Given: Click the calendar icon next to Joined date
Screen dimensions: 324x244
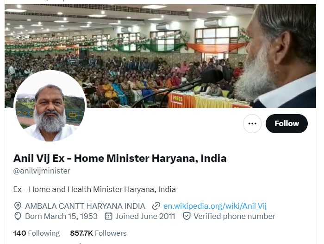Looking at the screenshot, I should point(108,216).
